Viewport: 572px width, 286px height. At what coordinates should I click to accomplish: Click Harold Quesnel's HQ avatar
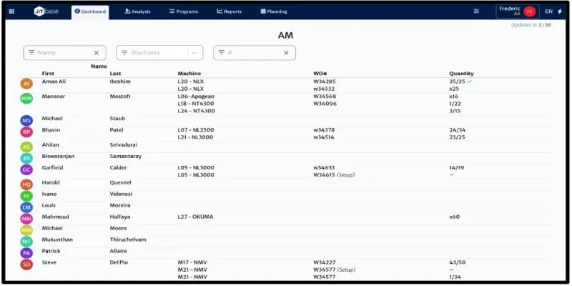tap(26, 184)
